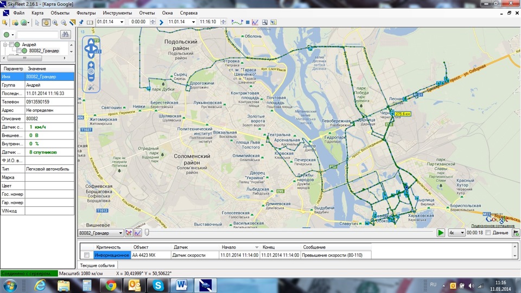The width and height of the screenshot is (521, 293).
Task: Sort by Начало column dropdown arrow
Action: click(x=257, y=247)
